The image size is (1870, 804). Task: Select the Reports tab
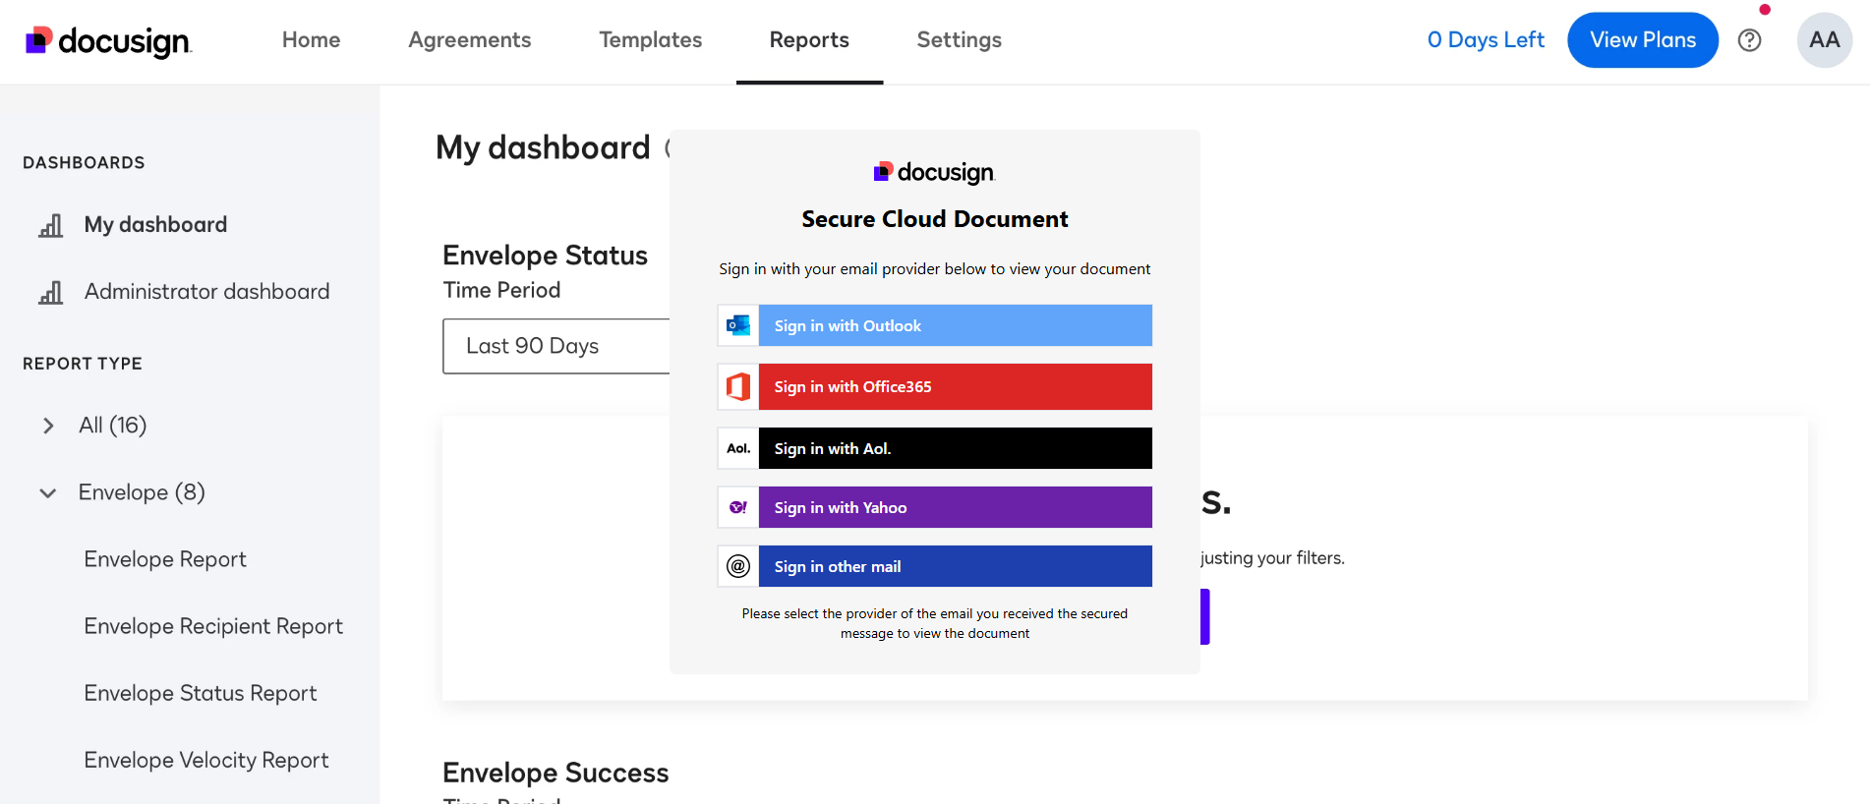point(809,40)
